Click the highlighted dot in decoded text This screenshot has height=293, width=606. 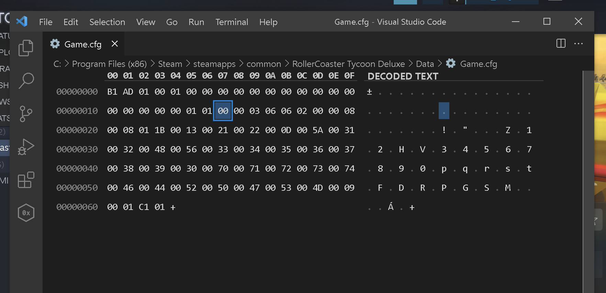point(444,110)
